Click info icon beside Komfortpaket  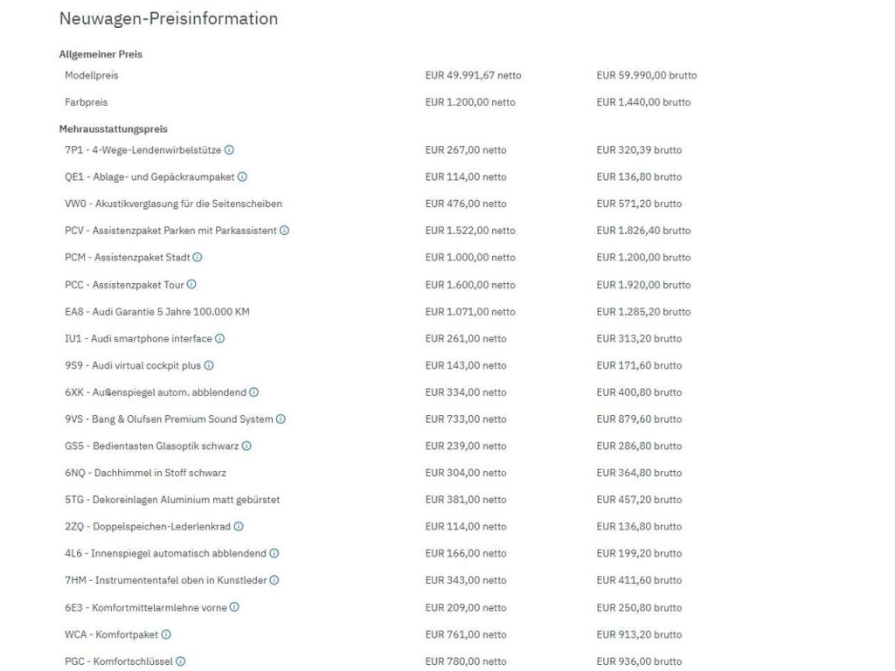click(x=166, y=634)
